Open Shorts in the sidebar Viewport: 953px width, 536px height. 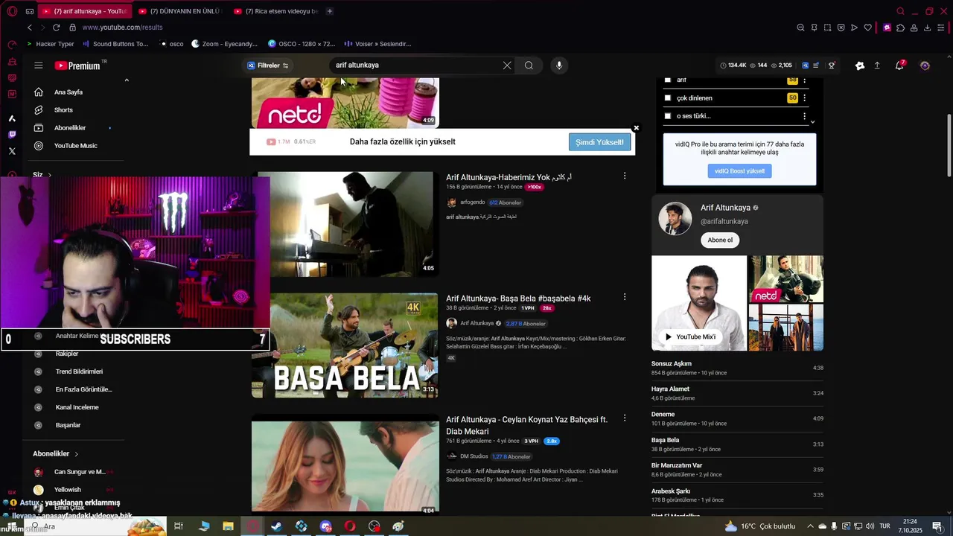(x=63, y=110)
